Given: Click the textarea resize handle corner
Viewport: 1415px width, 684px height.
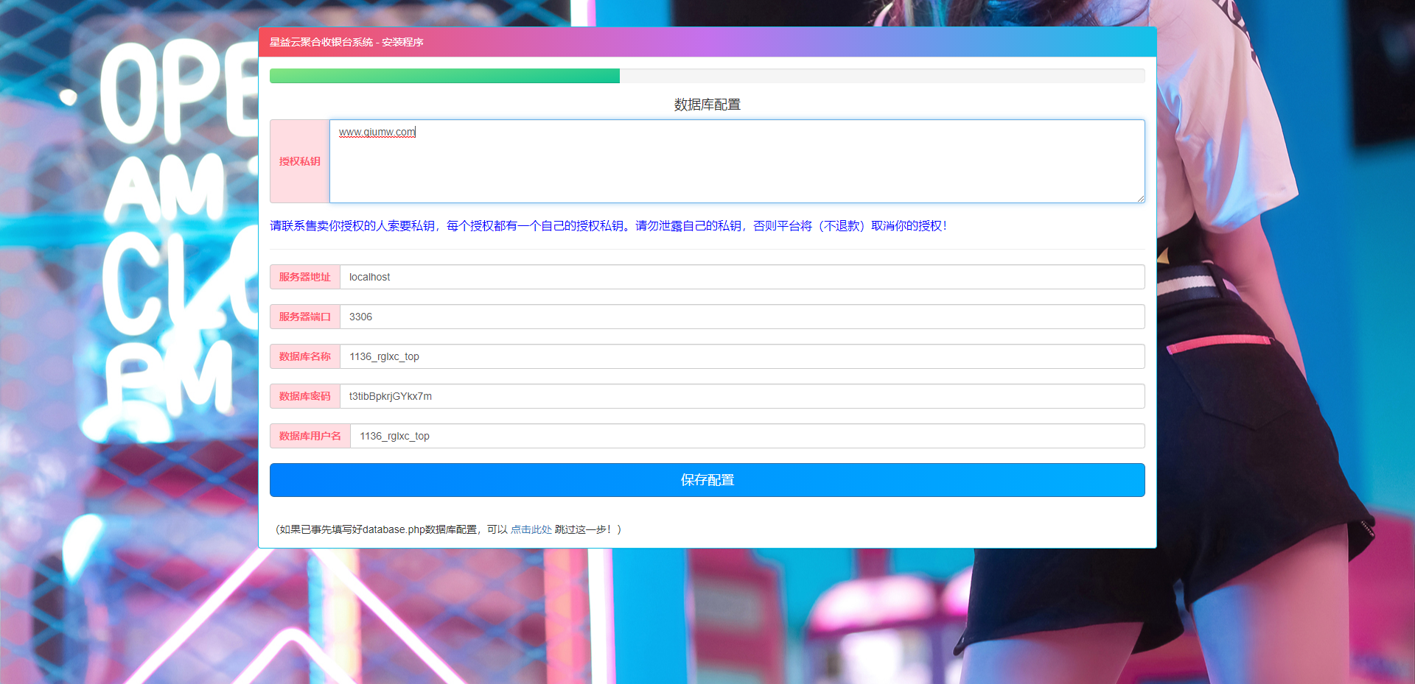Looking at the screenshot, I should pyautogui.click(x=1140, y=198).
